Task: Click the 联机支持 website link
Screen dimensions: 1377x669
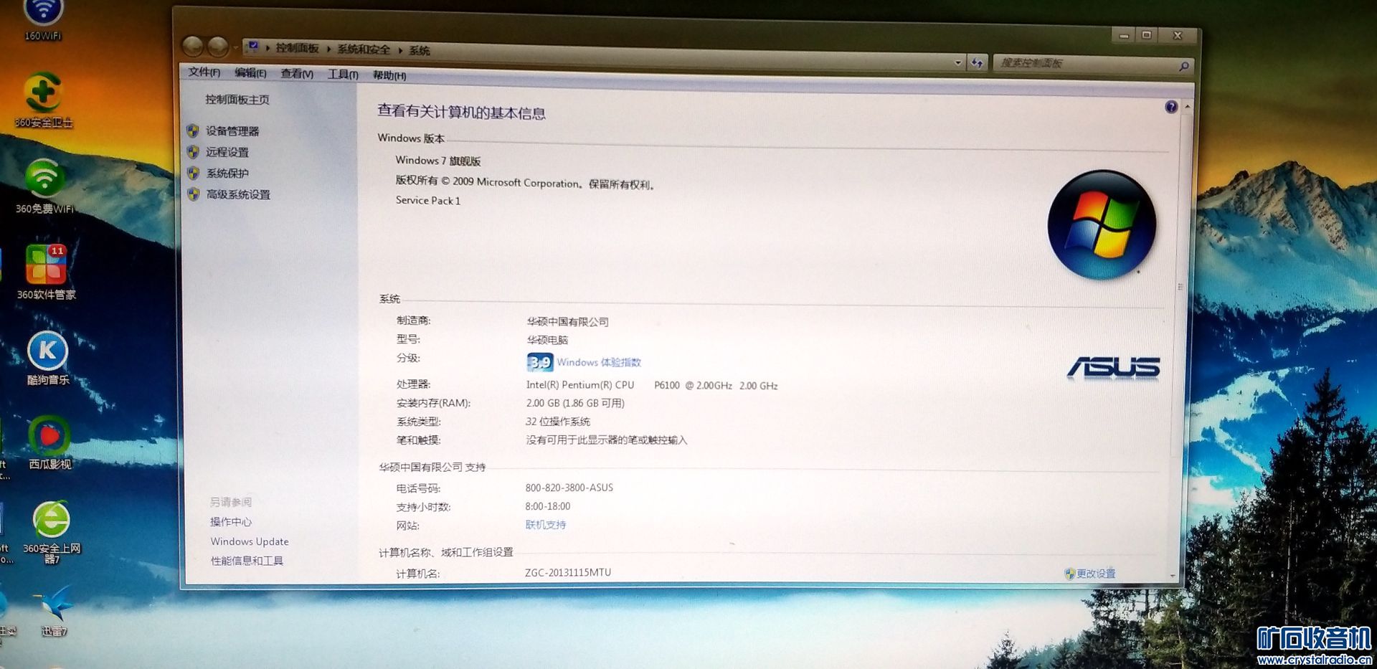Action: (546, 525)
